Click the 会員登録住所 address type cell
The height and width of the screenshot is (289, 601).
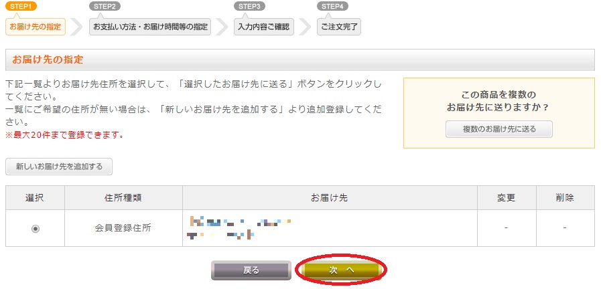pyautogui.click(x=124, y=228)
